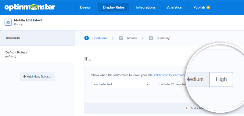Image resolution: width=244 pixels, height=116 pixels.
Task: Switch to Display Rules tab
Action: [114, 7]
